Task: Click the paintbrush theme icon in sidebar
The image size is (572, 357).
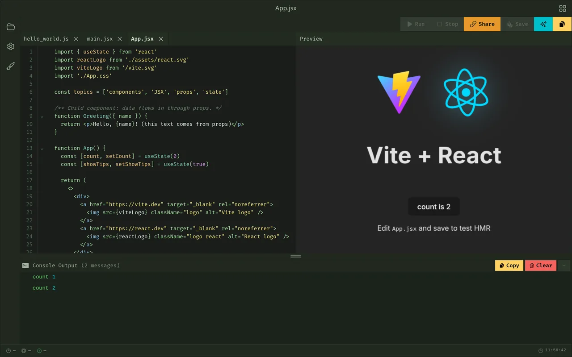Action: [11, 66]
